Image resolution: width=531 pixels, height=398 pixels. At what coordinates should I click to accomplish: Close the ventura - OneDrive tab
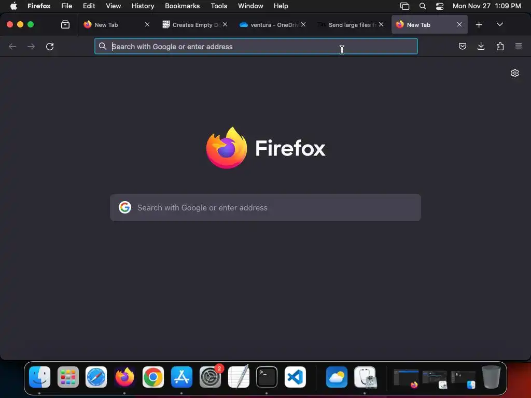(303, 24)
